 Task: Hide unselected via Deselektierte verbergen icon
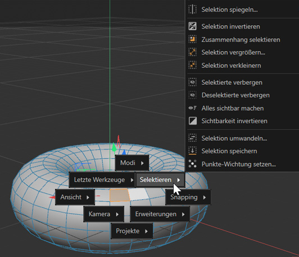[192, 95]
